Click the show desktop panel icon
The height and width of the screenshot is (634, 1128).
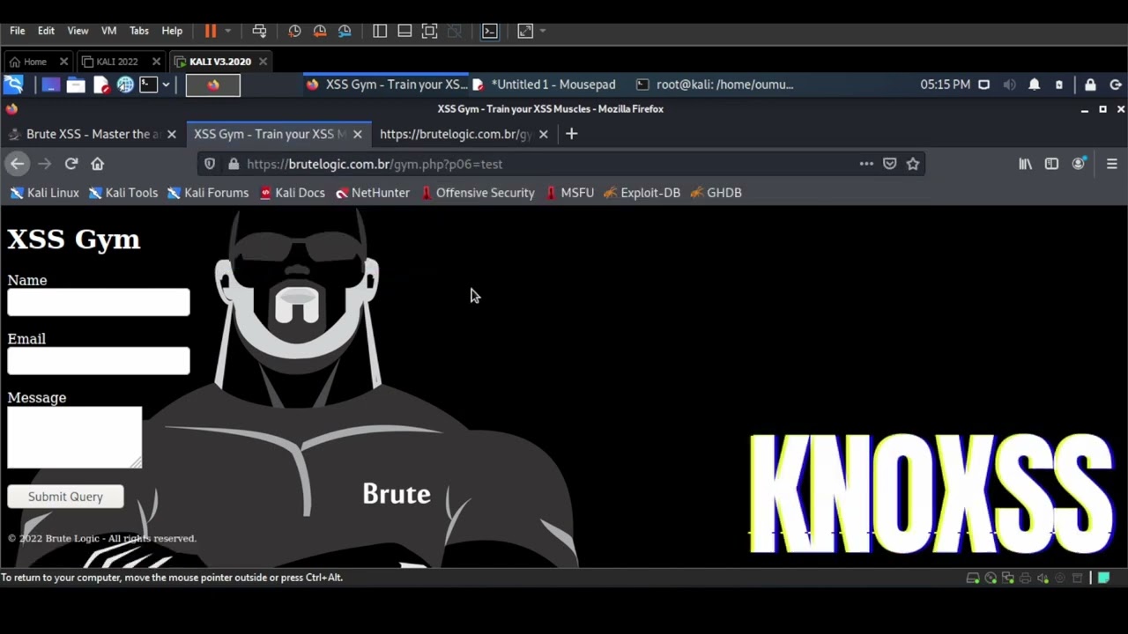pos(51,85)
